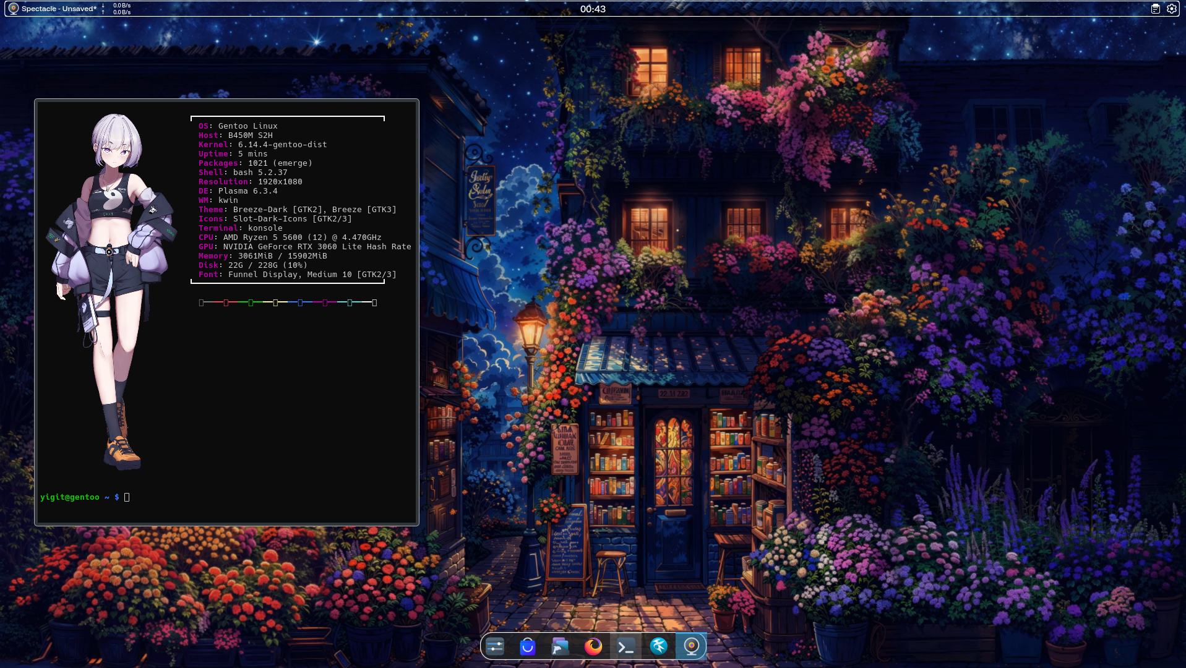
Task: Activate Spectacle webcam icon in dock
Action: click(x=692, y=647)
